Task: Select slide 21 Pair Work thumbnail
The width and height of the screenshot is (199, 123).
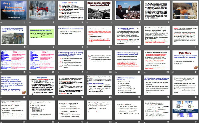Action: click(185, 60)
